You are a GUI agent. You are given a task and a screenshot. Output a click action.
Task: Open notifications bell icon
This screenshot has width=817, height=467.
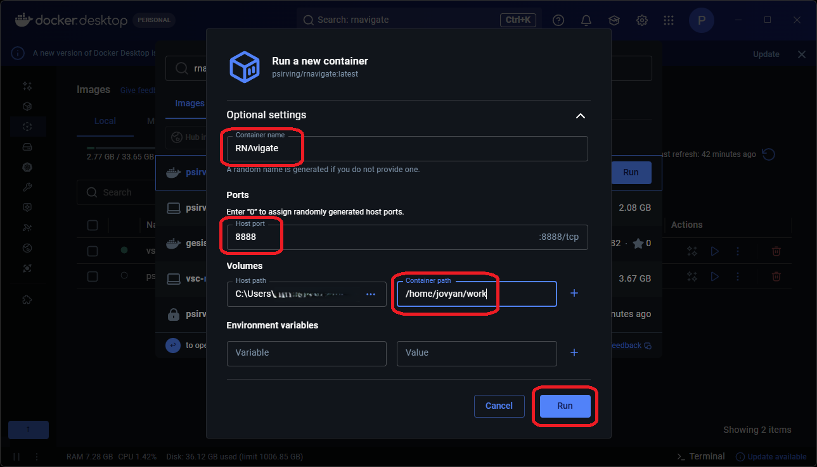coord(586,20)
